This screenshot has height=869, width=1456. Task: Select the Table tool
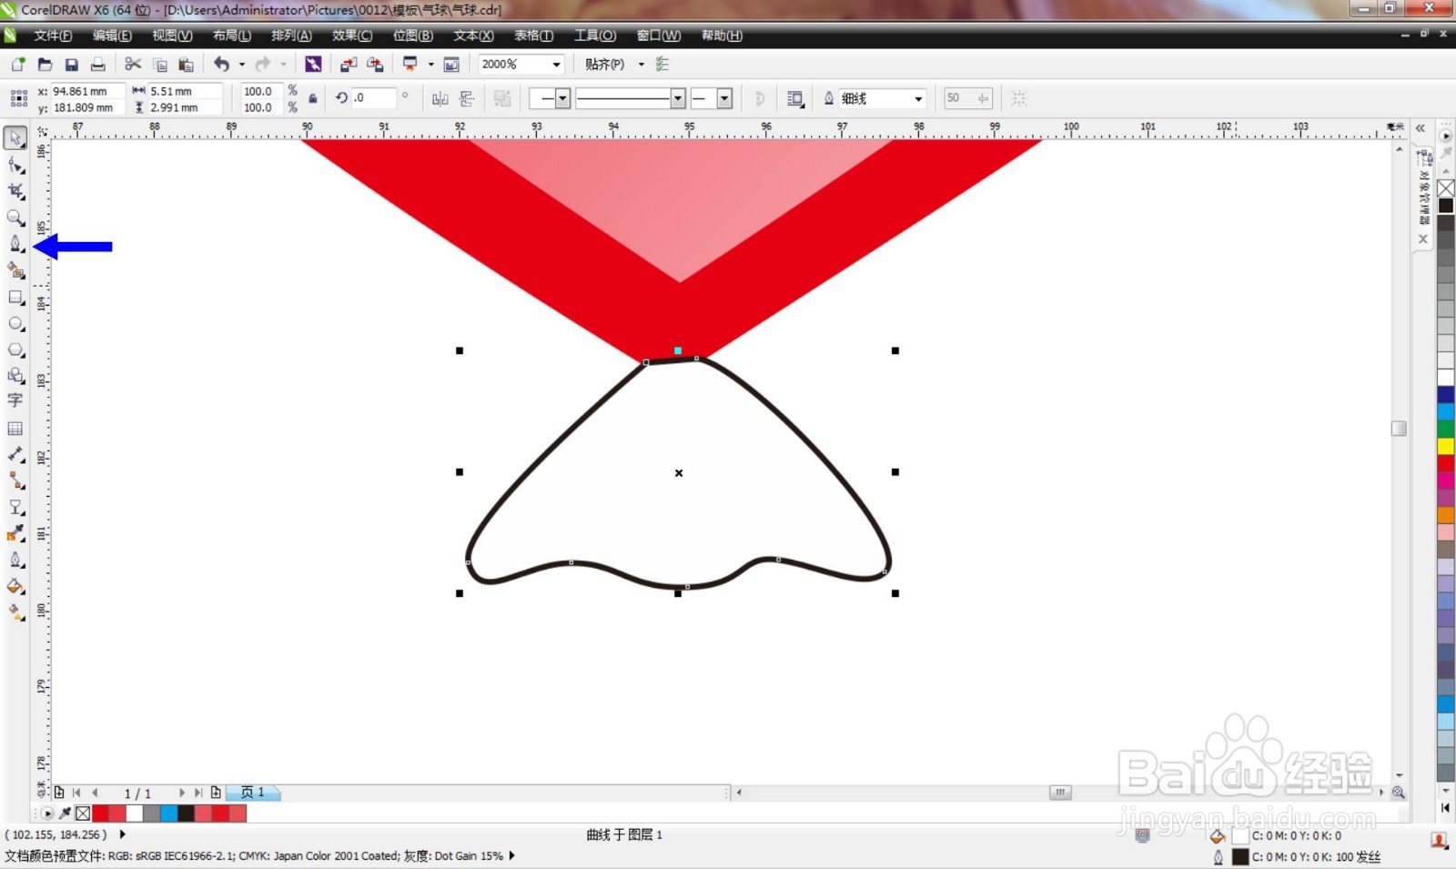15,428
